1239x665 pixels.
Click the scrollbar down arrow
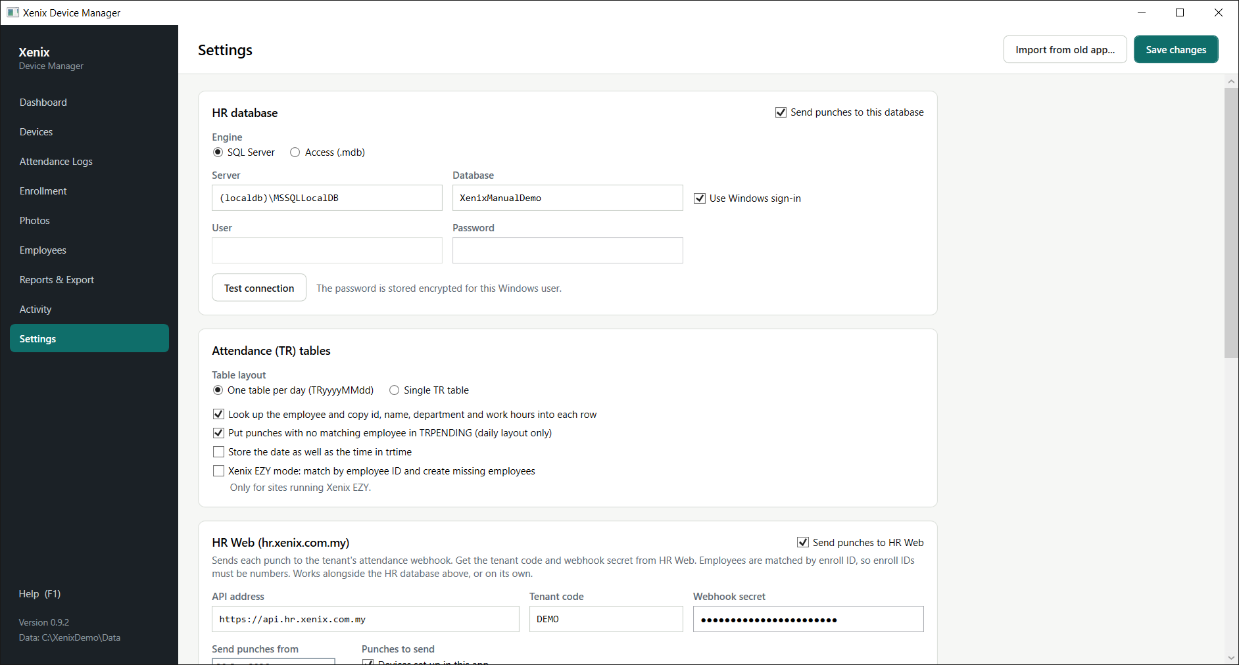(x=1231, y=658)
